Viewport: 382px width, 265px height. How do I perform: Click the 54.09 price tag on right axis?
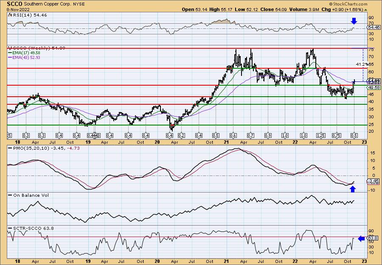374,81
